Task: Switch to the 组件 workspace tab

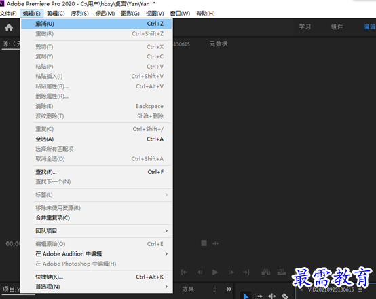Action: tap(337, 27)
